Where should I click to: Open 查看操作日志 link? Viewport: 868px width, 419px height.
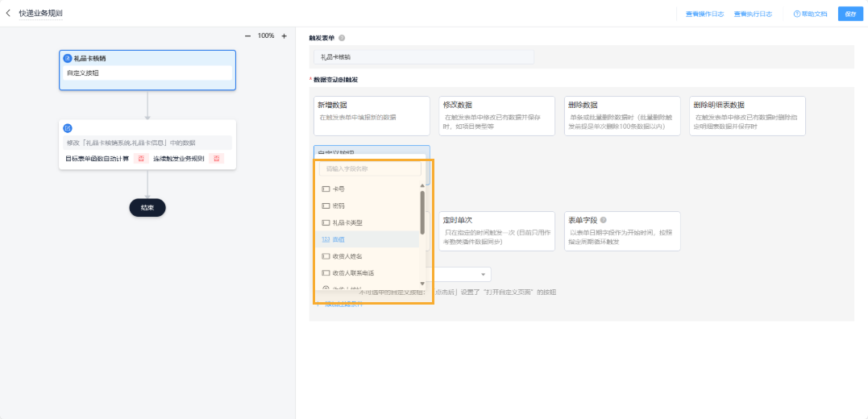[704, 14]
